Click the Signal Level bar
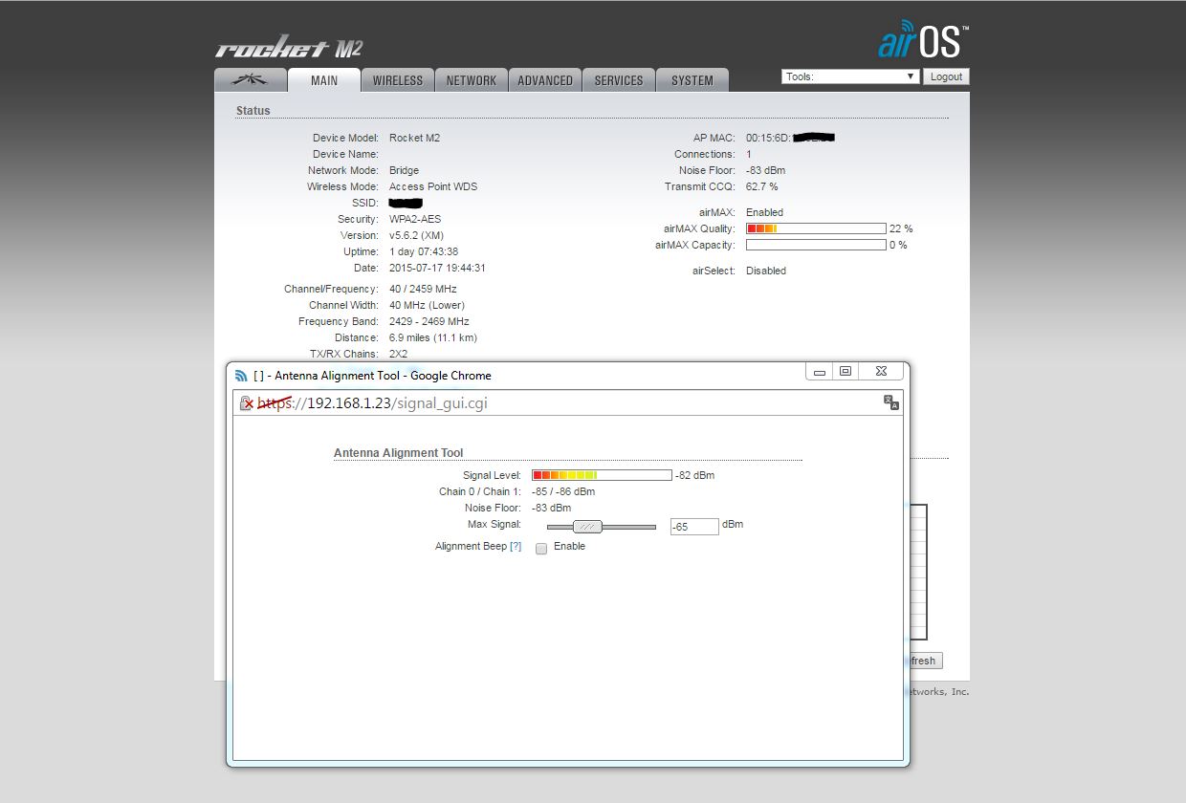 click(602, 475)
